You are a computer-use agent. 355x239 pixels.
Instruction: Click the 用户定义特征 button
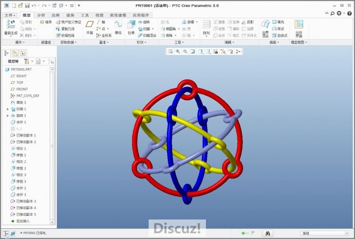click(68, 22)
